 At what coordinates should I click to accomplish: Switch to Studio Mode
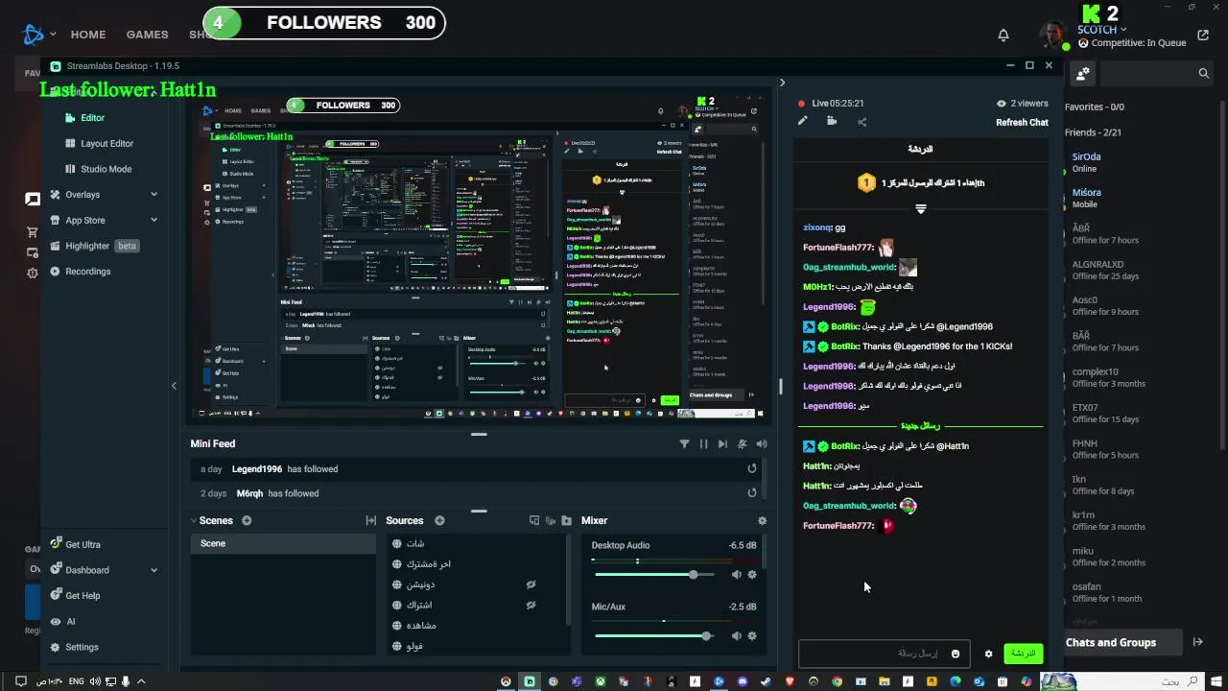pyautogui.click(x=106, y=169)
